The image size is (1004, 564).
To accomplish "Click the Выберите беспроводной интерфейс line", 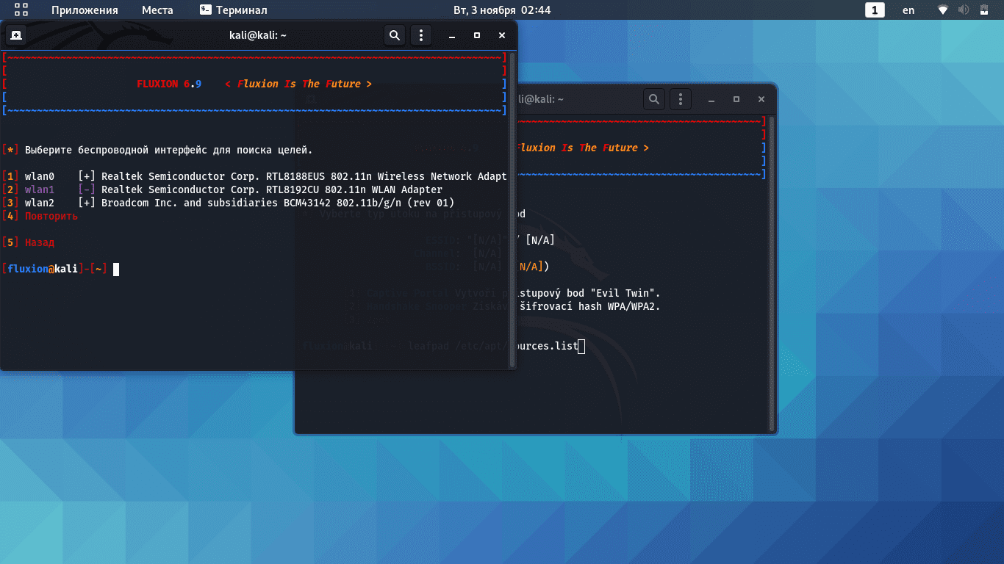I will pyautogui.click(x=157, y=150).
